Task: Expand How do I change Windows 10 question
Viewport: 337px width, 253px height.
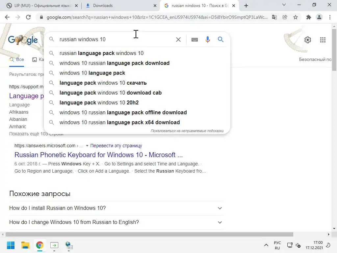Action: pos(117,222)
